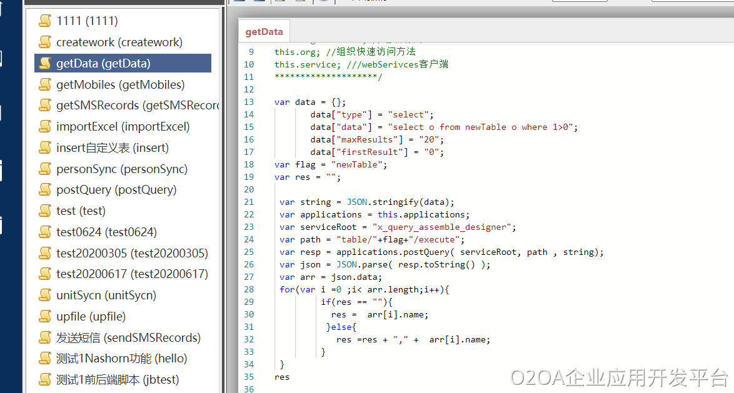Open 发送短信 (sendSMSRecords) script
This screenshot has width=734, height=393.
pos(128,338)
